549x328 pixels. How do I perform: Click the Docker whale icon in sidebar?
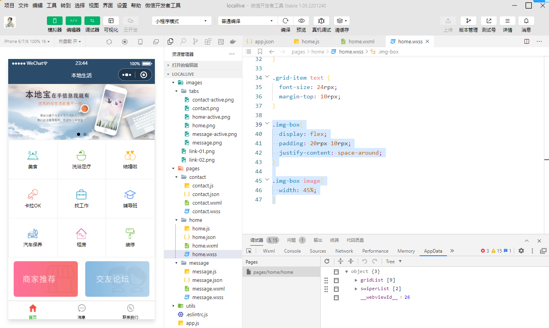pyautogui.click(x=233, y=41)
